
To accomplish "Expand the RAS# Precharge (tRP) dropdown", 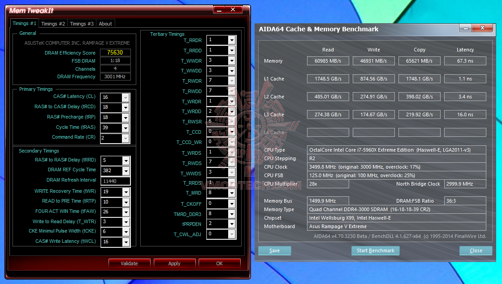I will point(125,118).
